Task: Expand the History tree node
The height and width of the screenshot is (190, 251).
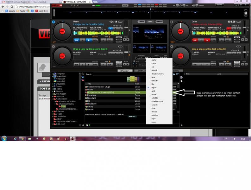Action: [53, 89]
